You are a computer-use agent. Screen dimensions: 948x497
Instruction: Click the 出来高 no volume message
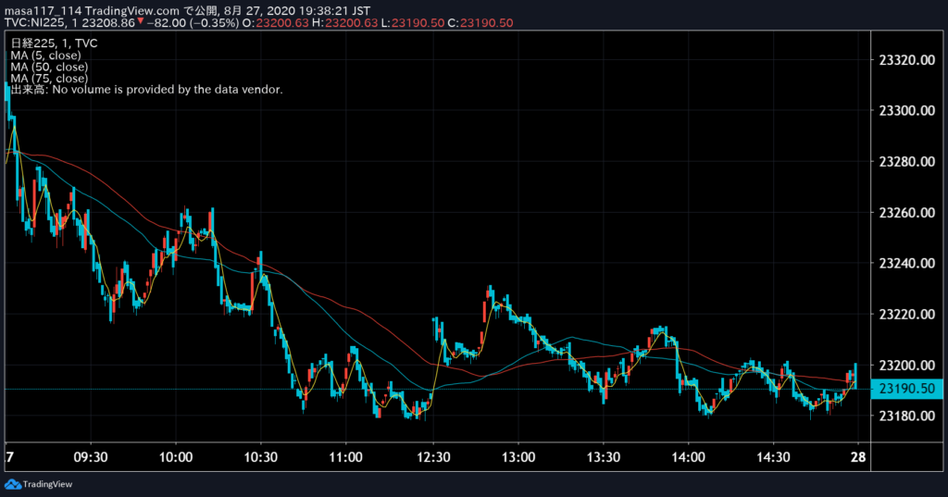[x=146, y=90]
